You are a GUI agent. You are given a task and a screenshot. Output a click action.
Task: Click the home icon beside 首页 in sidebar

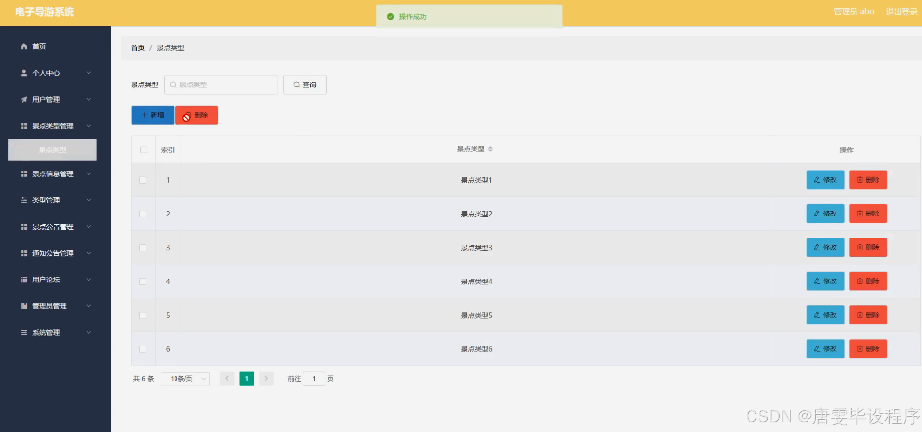pos(24,46)
